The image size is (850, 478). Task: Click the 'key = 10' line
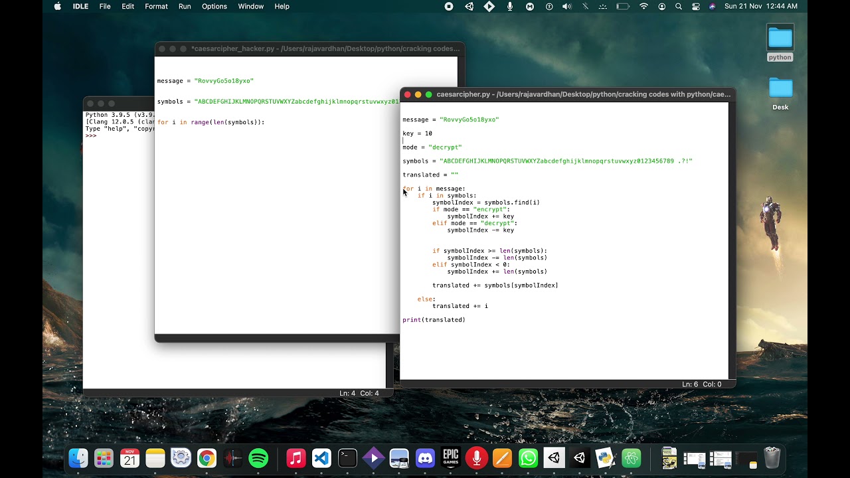[417, 133]
